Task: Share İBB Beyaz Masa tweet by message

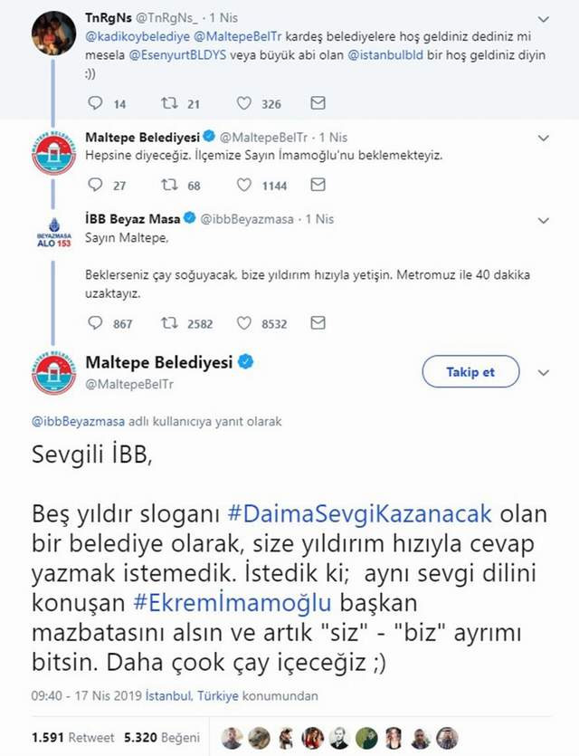Action: (x=318, y=323)
